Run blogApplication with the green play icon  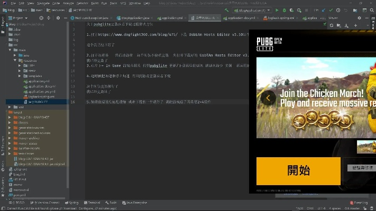pyautogui.click(x=277, y=10)
